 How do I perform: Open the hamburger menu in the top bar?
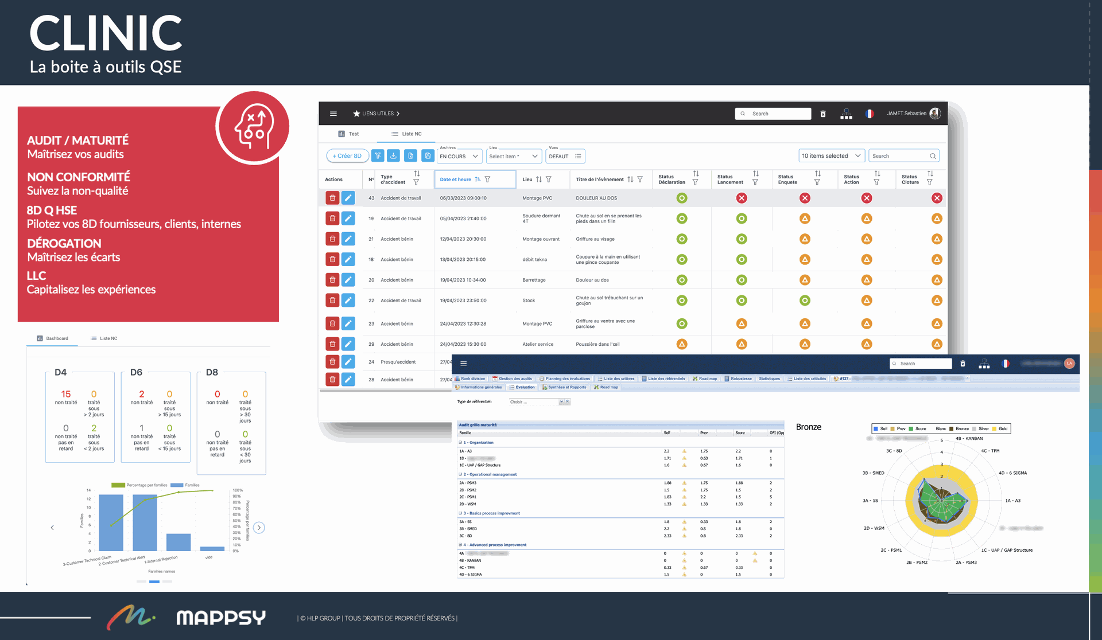333,113
